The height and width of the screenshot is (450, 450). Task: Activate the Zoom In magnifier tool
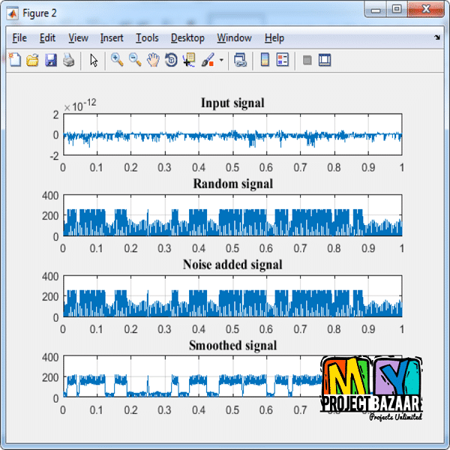click(117, 60)
